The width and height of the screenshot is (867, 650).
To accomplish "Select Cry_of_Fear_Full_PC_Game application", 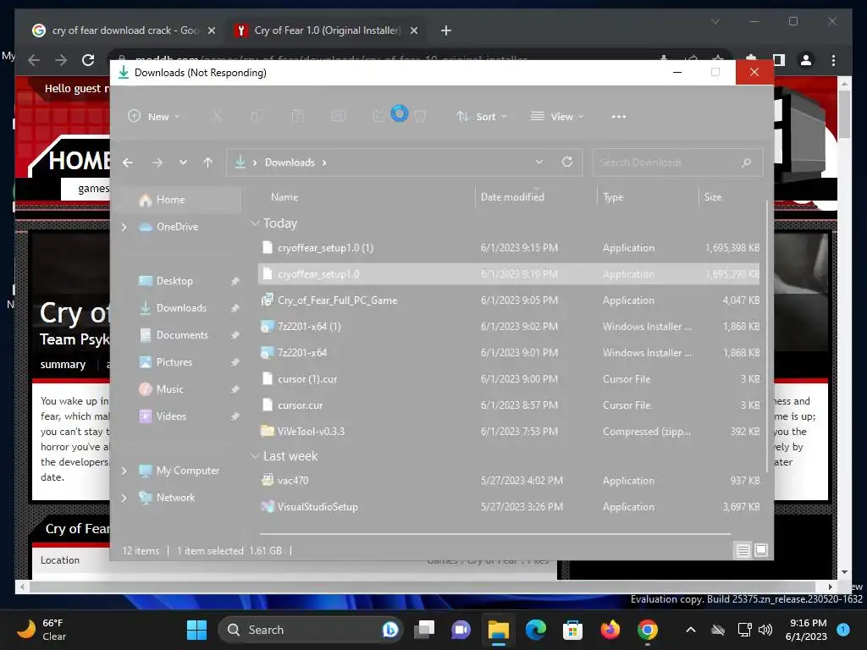I will click(x=509, y=300).
